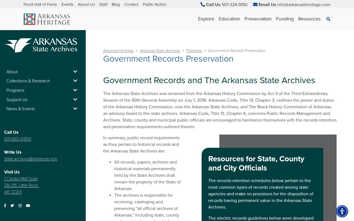Open the Staff page link
This screenshot has height=221, width=354.
pyautogui.click(x=103, y=4)
